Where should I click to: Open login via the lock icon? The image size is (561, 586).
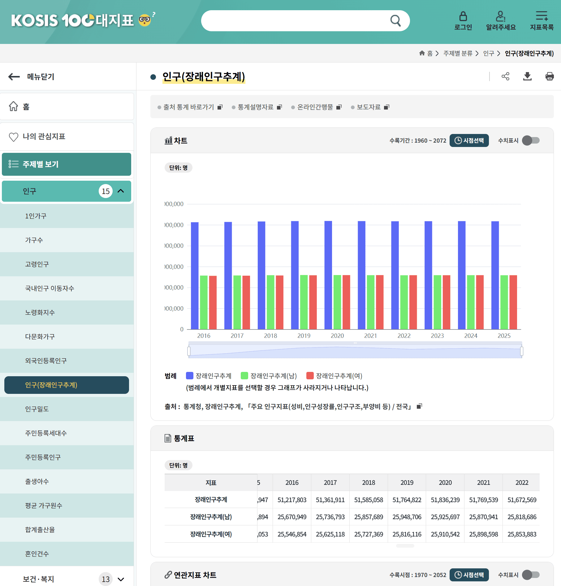tap(463, 16)
